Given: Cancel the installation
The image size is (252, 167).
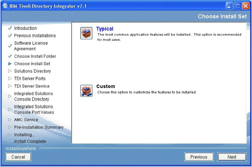Looking at the screenshot, I should 18,157.
